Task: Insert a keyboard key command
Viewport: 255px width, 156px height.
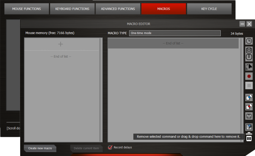Action: click(249, 50)
